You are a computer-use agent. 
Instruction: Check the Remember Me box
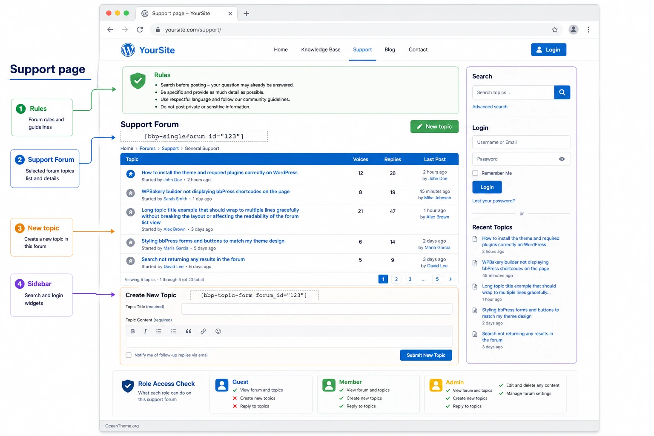click(475, 173)
